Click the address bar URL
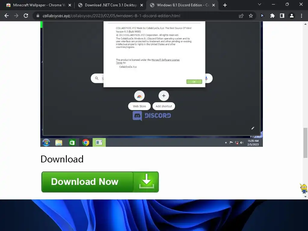Image resolution: width=308 pixels, height=231 pixels. point(111,16)
